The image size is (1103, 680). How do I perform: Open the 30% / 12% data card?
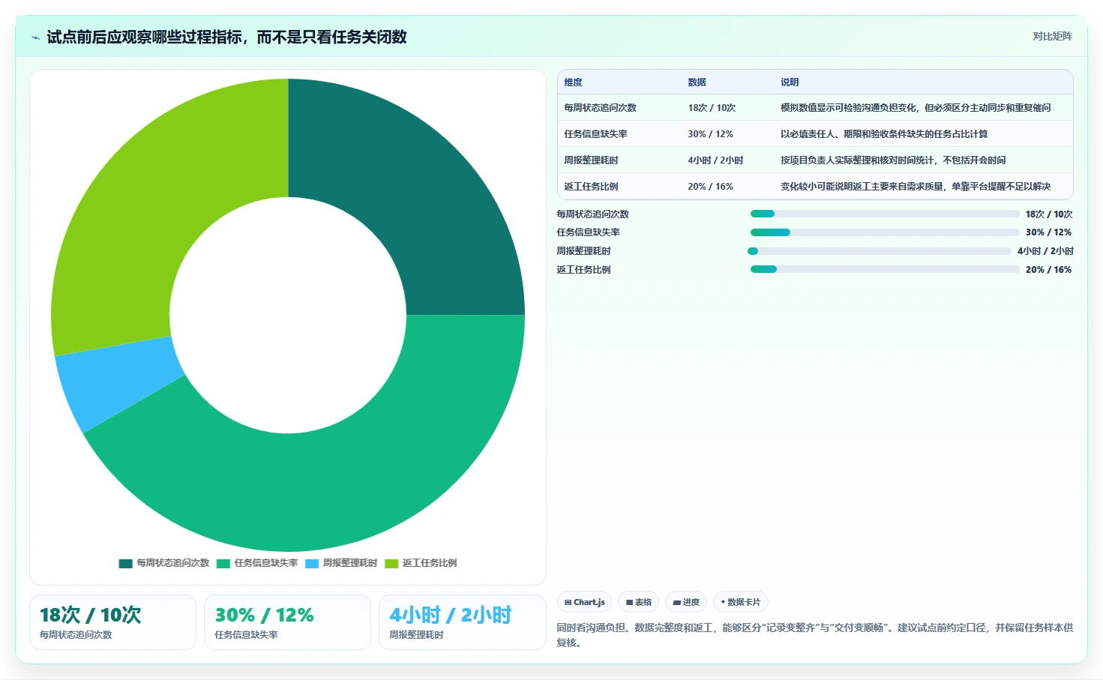click(x=288, y=622)
